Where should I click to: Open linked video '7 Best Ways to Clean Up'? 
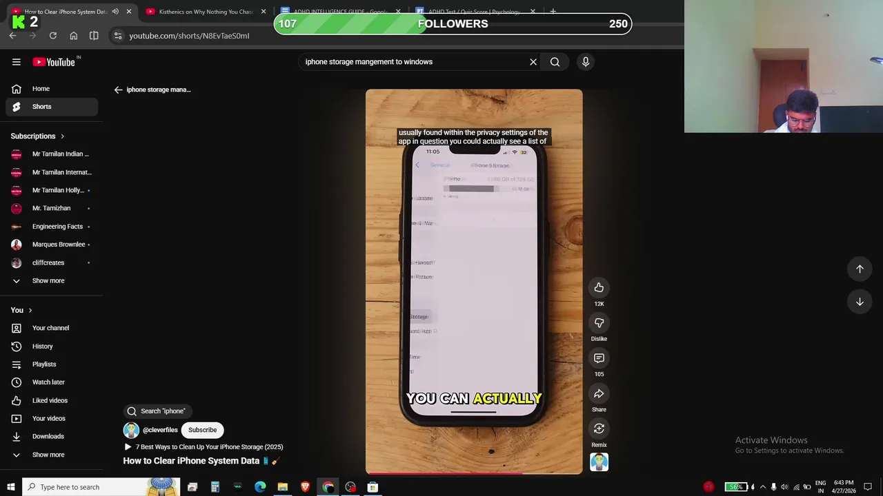[204, 447]
